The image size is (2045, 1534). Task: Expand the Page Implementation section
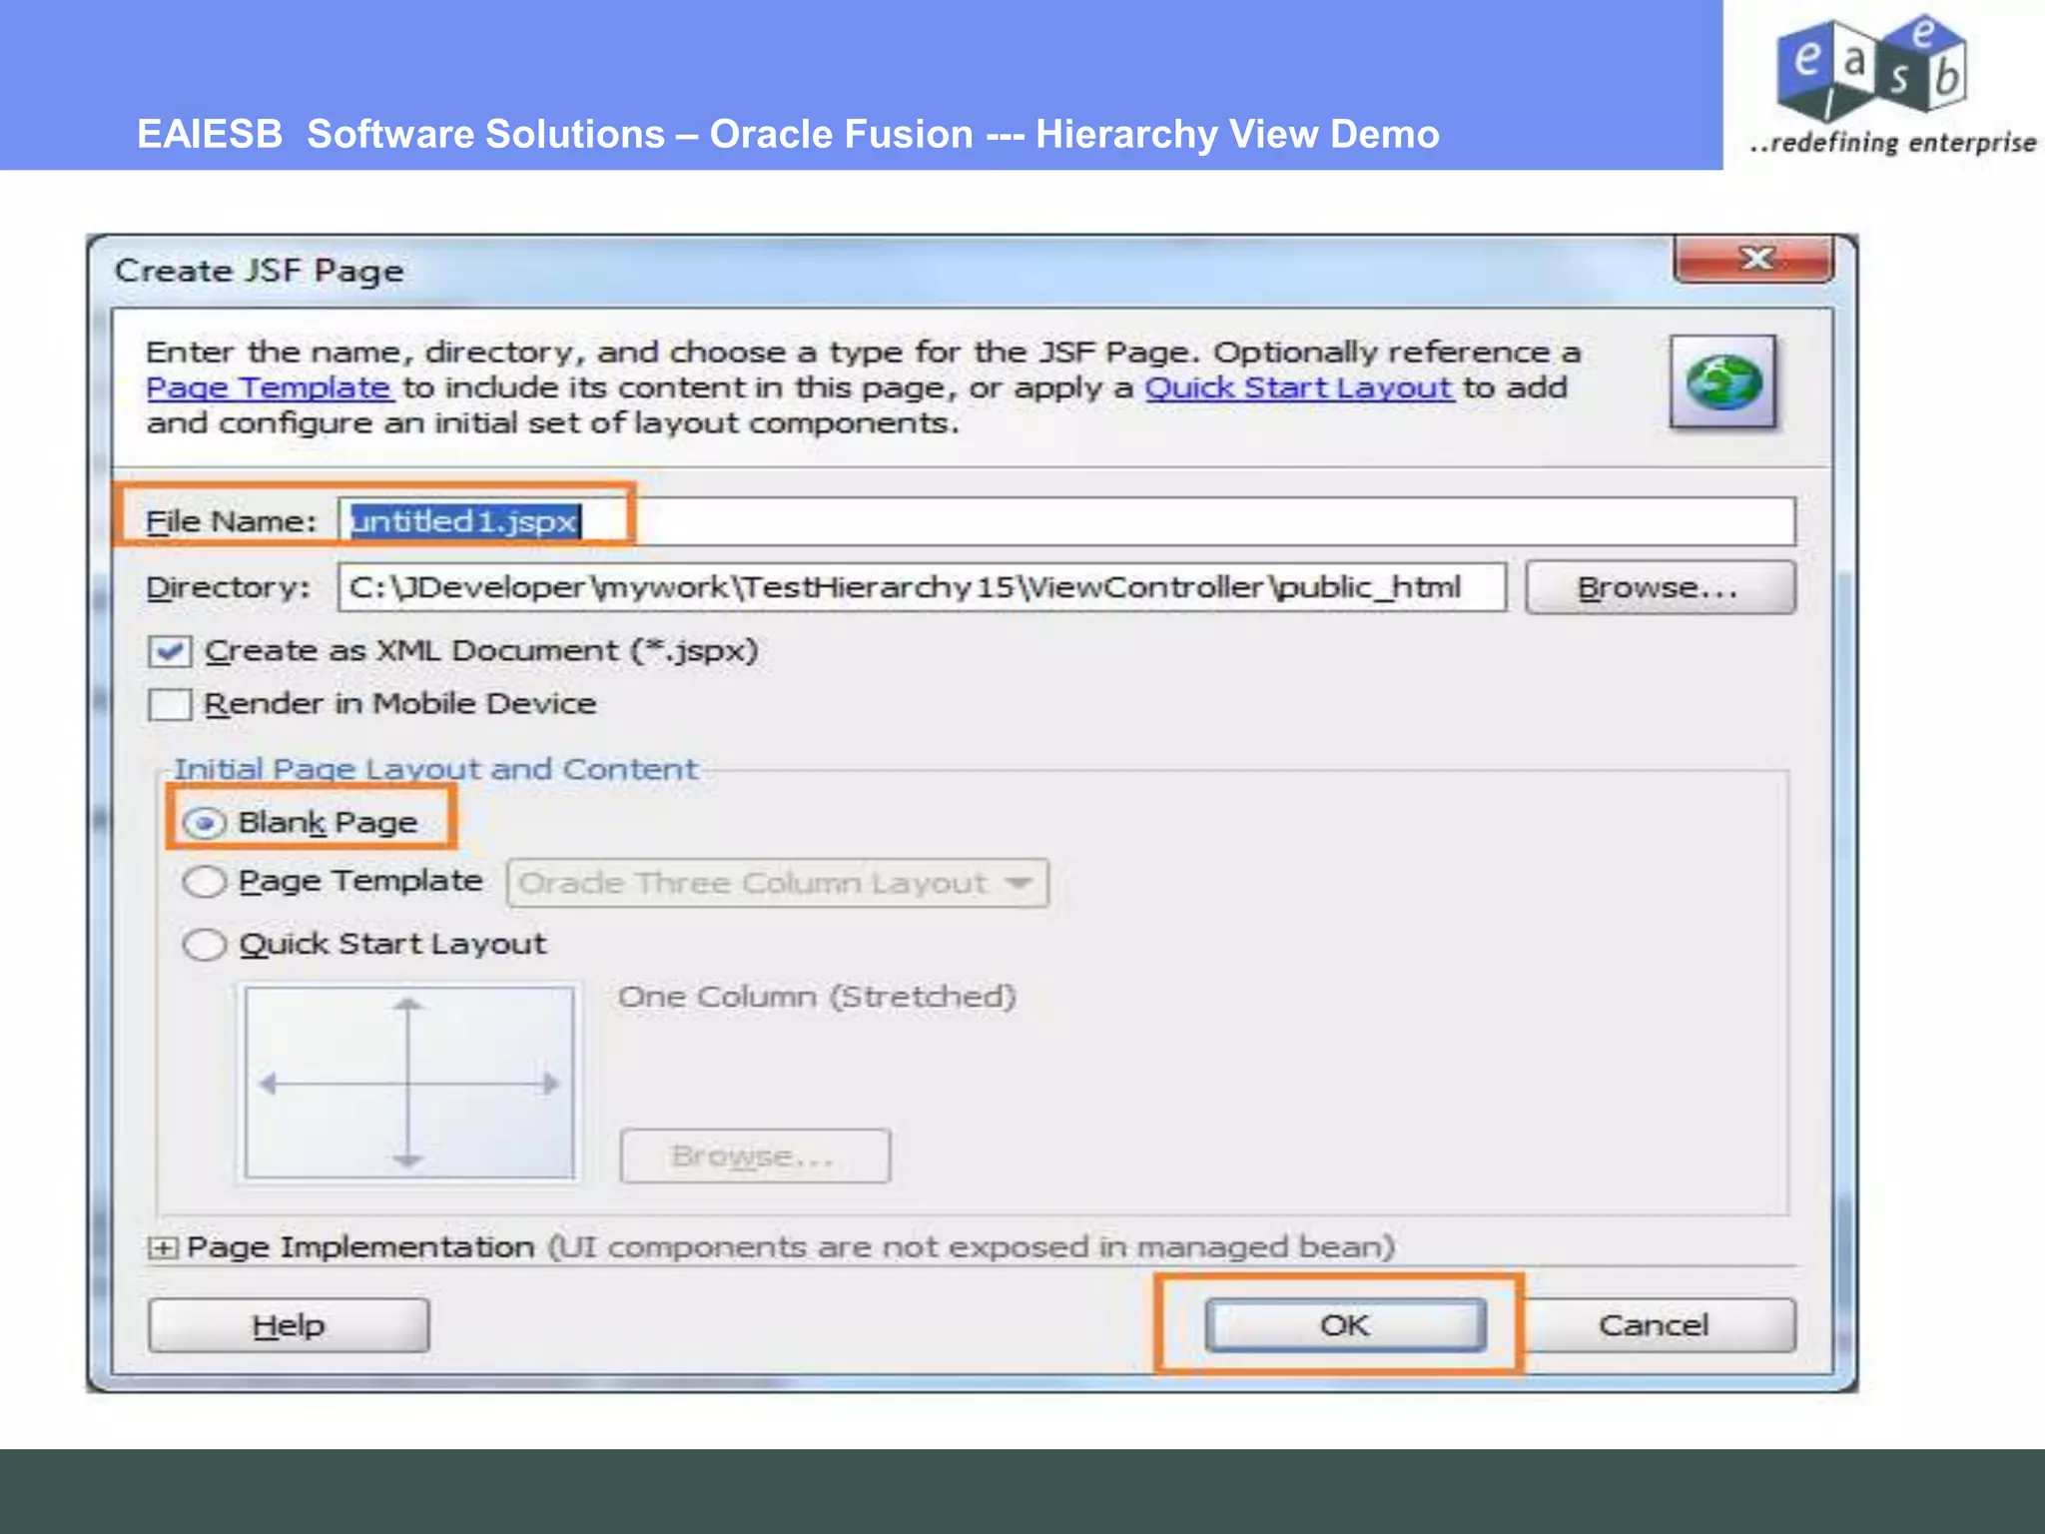click(x=163, y=1248)
